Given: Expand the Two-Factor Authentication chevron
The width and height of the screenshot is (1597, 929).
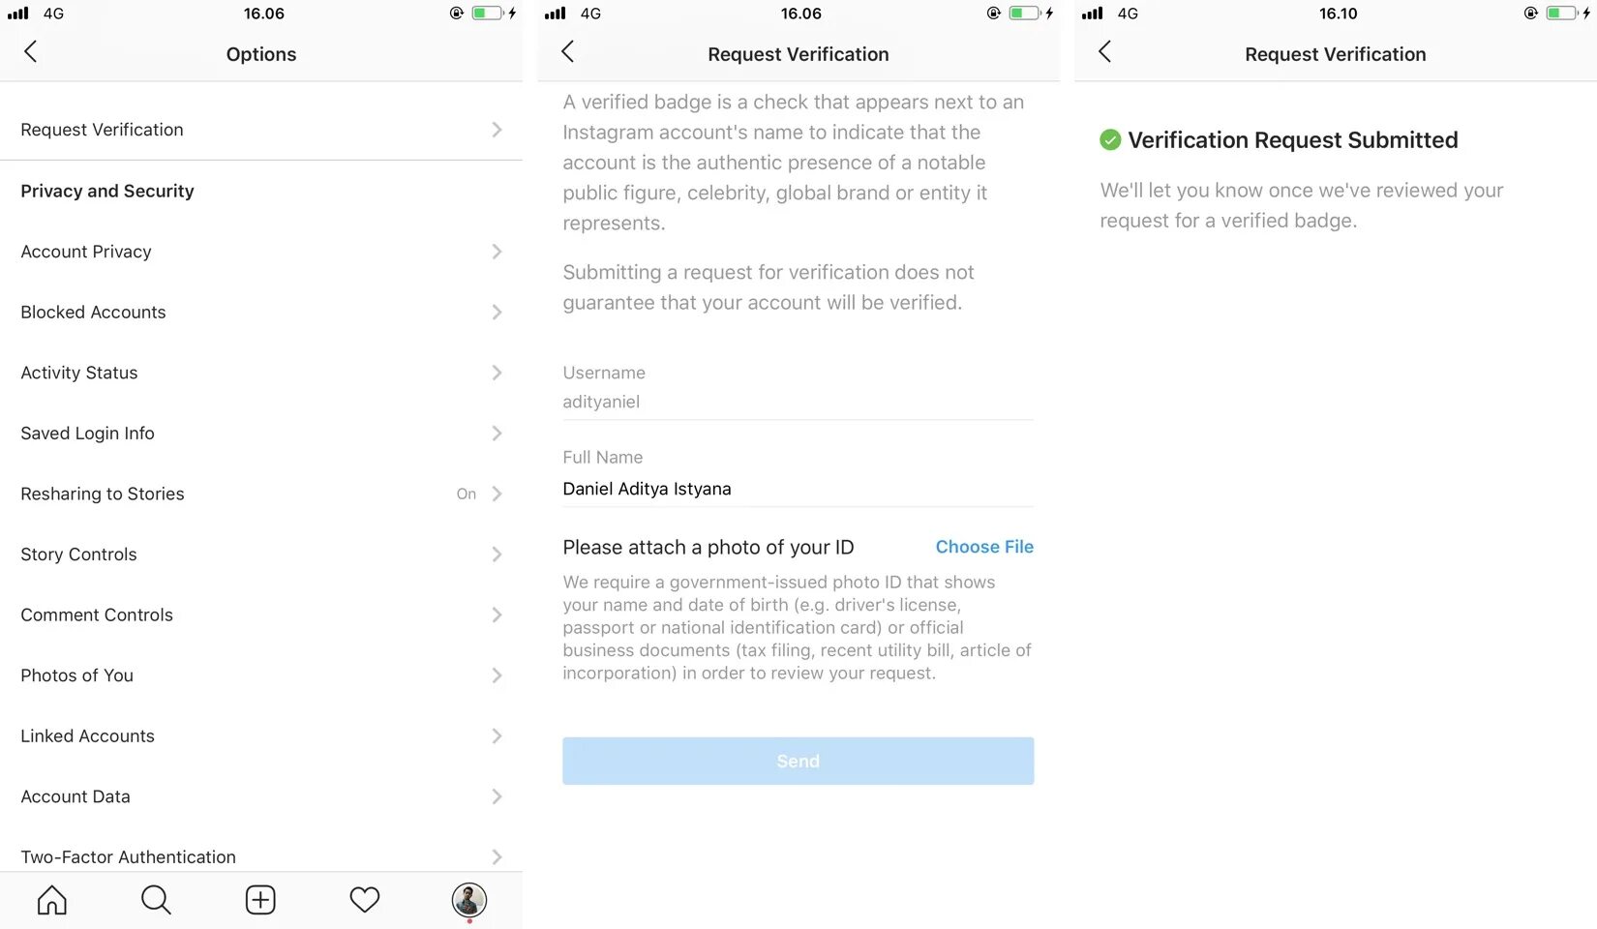Looking at the screenshot, I should (497, 857).
